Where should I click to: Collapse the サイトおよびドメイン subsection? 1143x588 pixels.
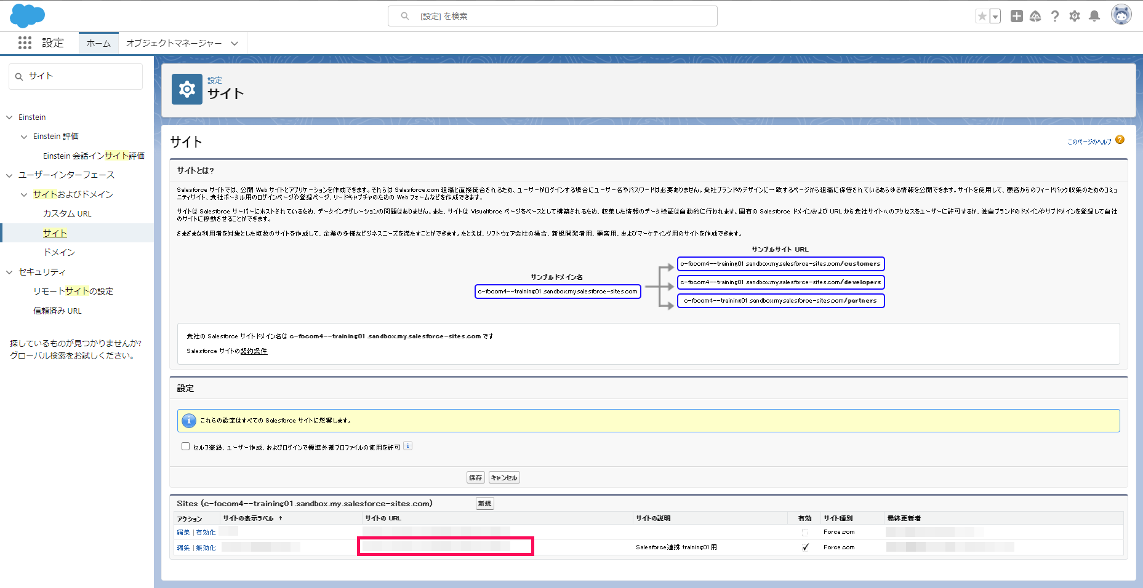pos(24,194)
